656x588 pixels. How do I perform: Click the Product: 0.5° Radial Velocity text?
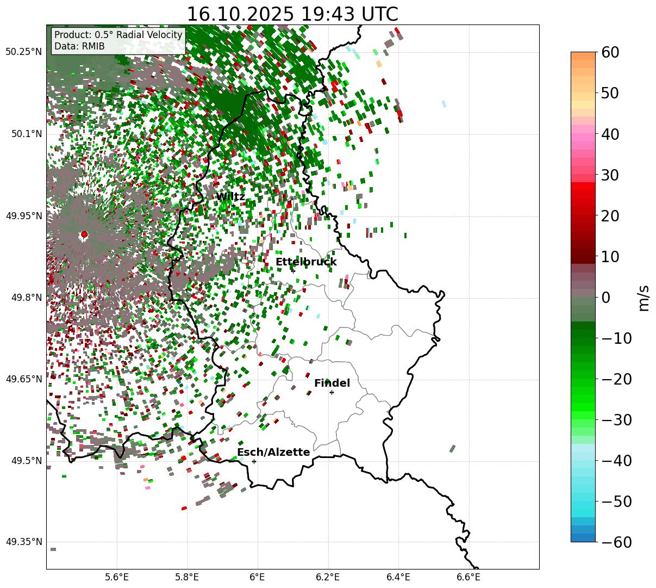(x=118, y=35)
